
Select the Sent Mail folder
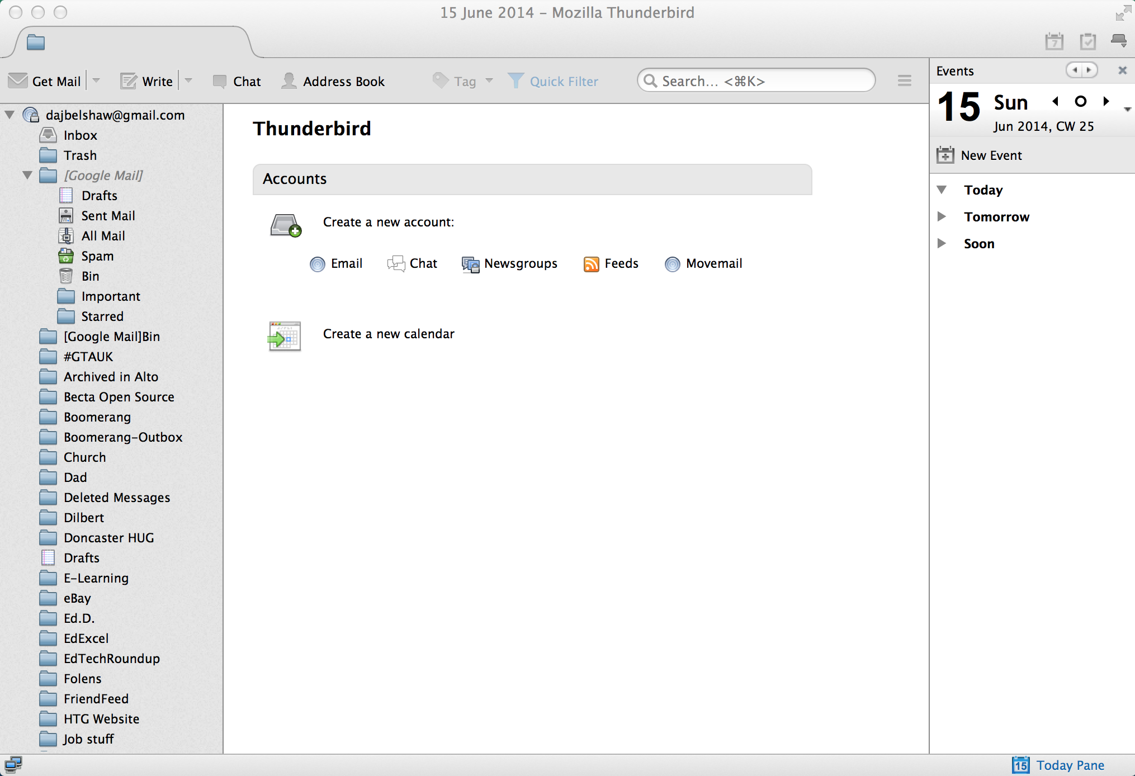pos(108,216)
